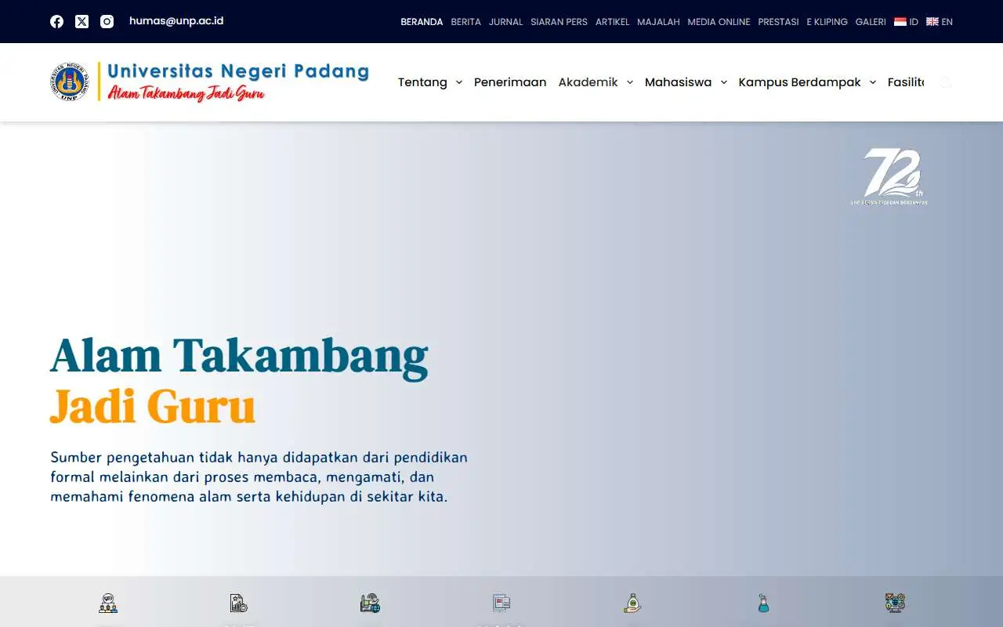
Task: Click the laboratory flask icon
Action: pyautogui.click(x=763, y=603)
